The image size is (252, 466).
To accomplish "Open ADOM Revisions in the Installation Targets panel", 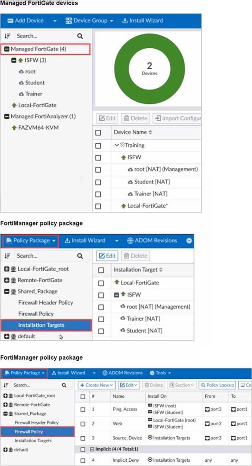I will [152, 241].
